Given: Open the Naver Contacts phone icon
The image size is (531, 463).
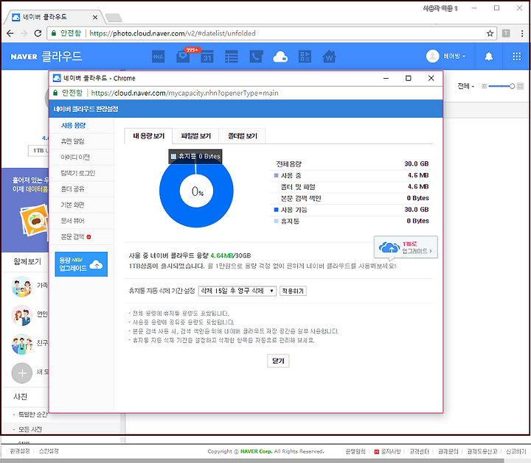Looking at the screenshot, I should pos(256,57).
